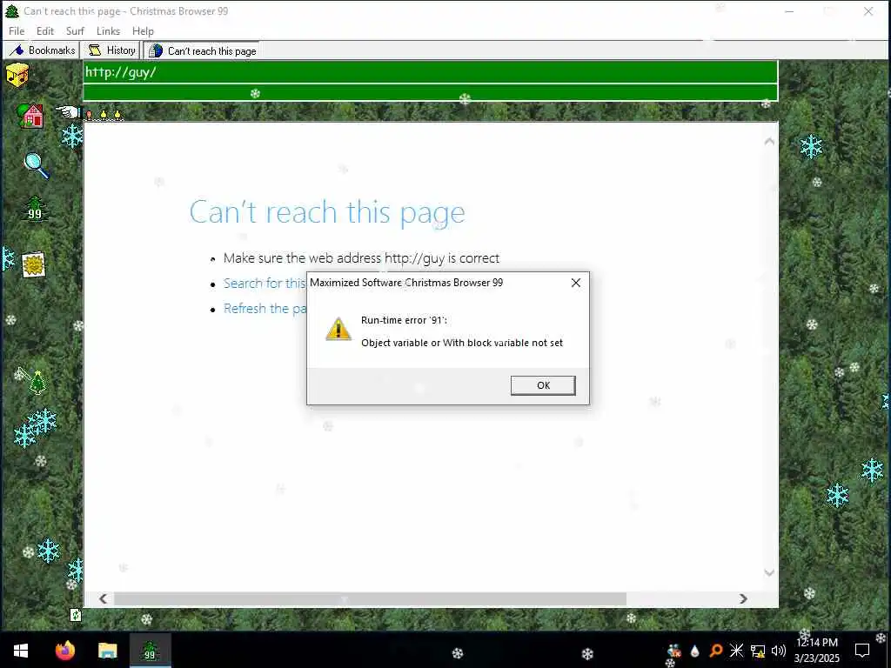Click the horizontal scroll left arrow
This screenshot has height=668, width=891.
pos(103,598)
